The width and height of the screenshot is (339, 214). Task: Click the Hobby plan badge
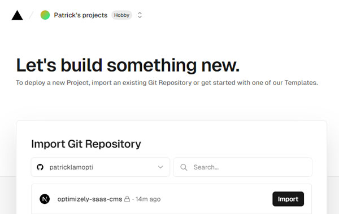121,15
